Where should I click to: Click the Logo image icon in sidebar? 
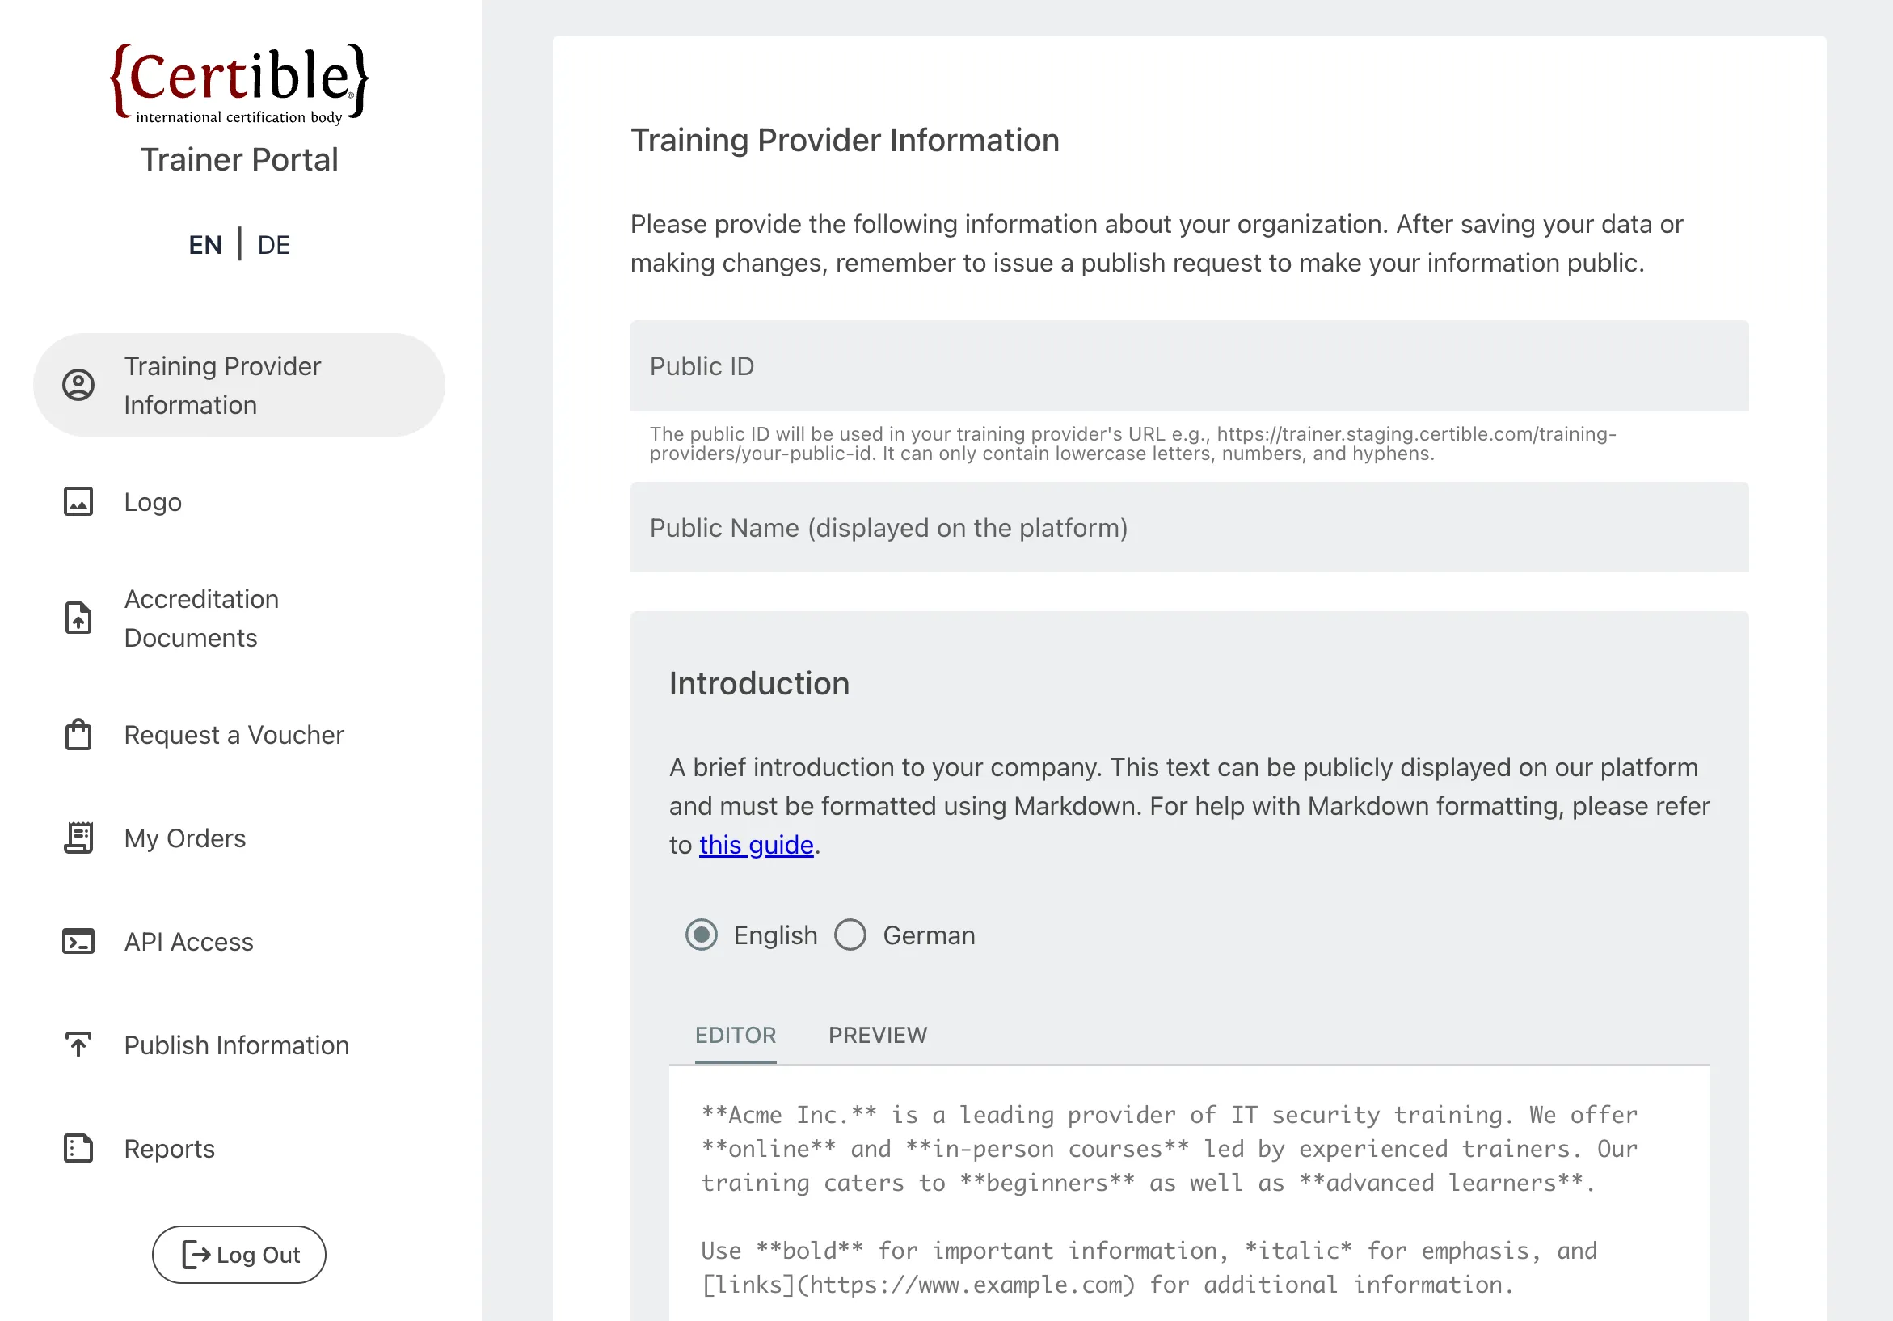pos(78,501)
